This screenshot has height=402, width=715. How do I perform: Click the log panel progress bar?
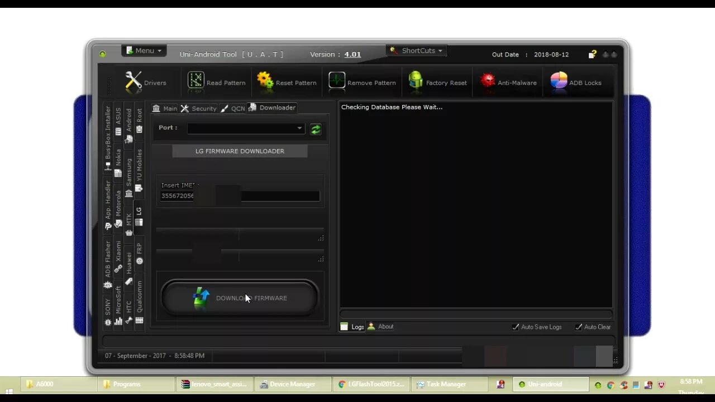click(x=476, y=314)
